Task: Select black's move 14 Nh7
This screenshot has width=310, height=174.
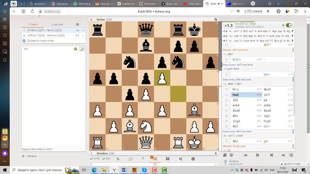Action: pyautogui.click(x=278, y=95)
